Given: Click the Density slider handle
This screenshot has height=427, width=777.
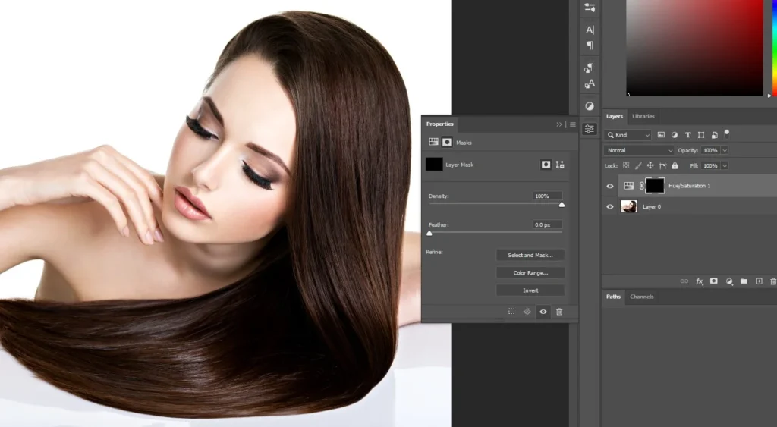Looking at the screenshot, I should (562, 205).
